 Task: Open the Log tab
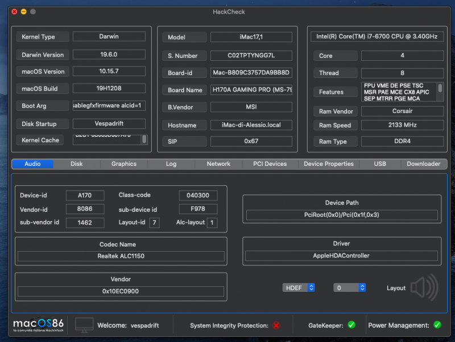[x=171, y=164]
